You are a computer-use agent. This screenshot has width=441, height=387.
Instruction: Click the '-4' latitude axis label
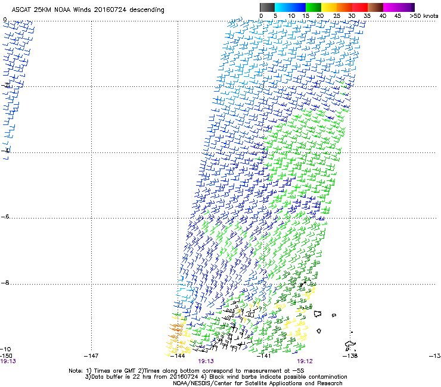tap(5, 151)
